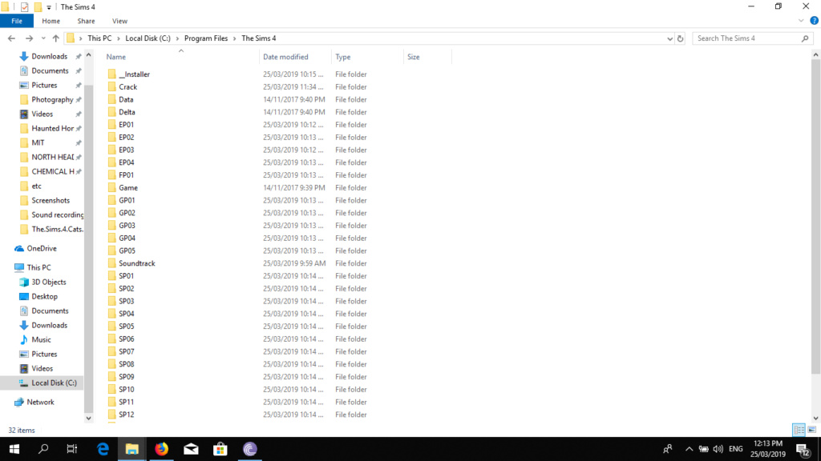
Task: Launch Firefox from taskbar
Action: pyautogui.click(x=161, y=449)
